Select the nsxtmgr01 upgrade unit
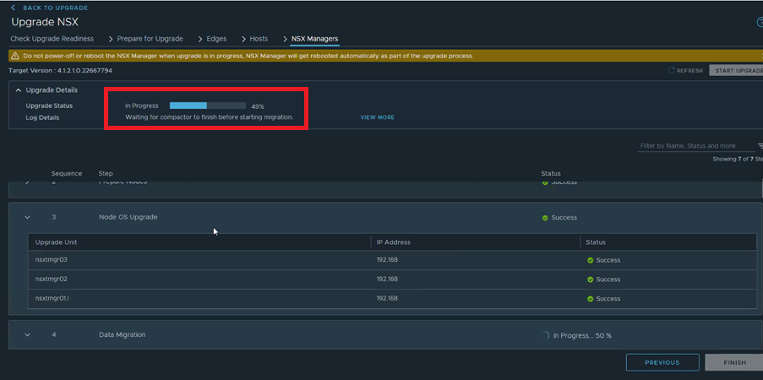 pos(52,298)
